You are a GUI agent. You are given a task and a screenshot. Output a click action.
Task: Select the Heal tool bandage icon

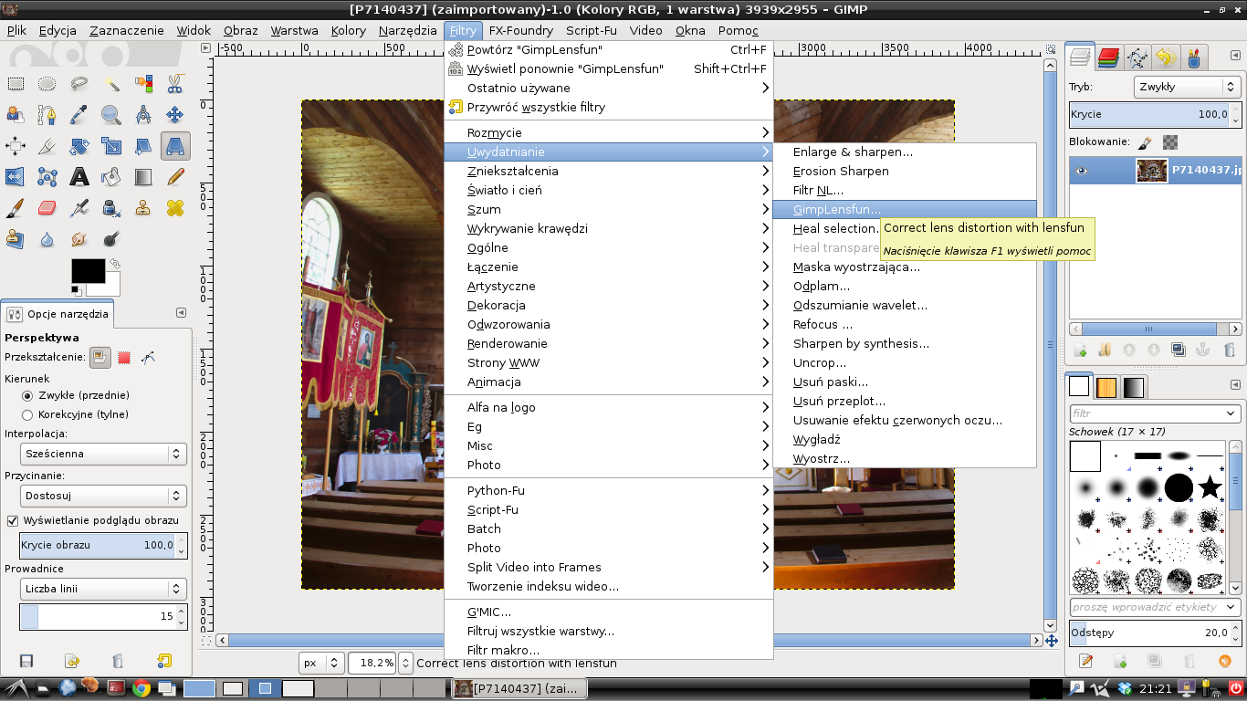pos(175,209)
